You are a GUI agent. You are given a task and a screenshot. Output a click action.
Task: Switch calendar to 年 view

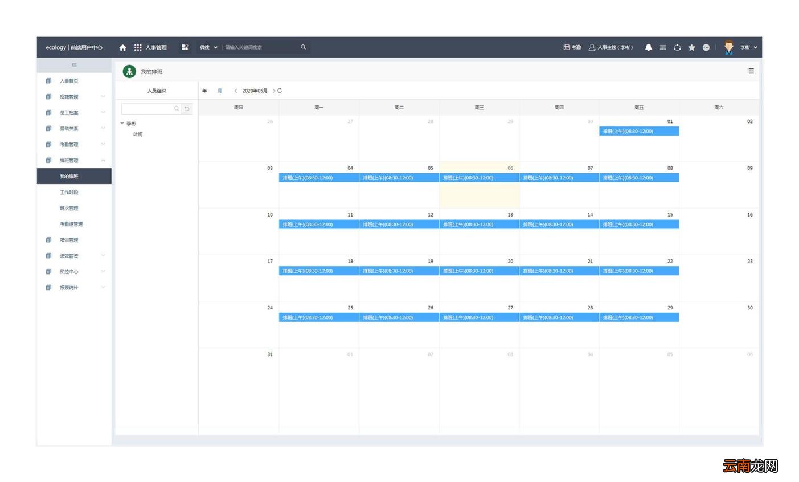[204, 91]
